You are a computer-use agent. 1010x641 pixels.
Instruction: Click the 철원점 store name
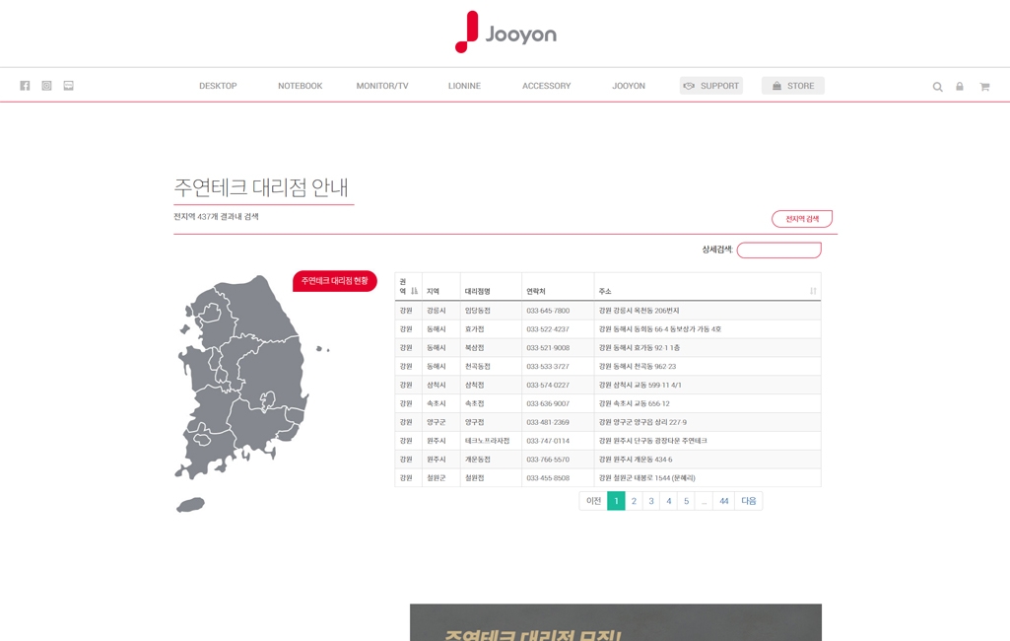point(474,478)
